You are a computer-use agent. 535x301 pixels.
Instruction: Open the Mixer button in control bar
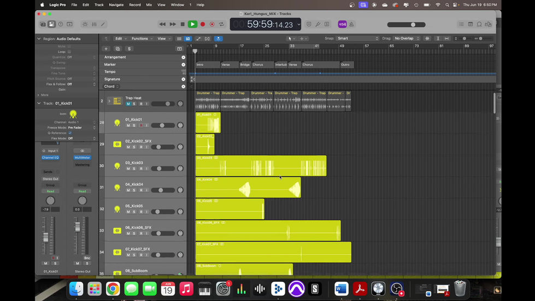coord(94,24)
